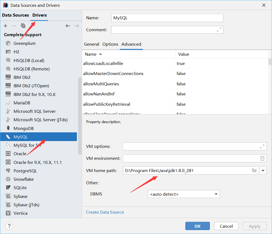Click the OK button
The width and height of the screenshot is (272, 234).
pos(197,226)
